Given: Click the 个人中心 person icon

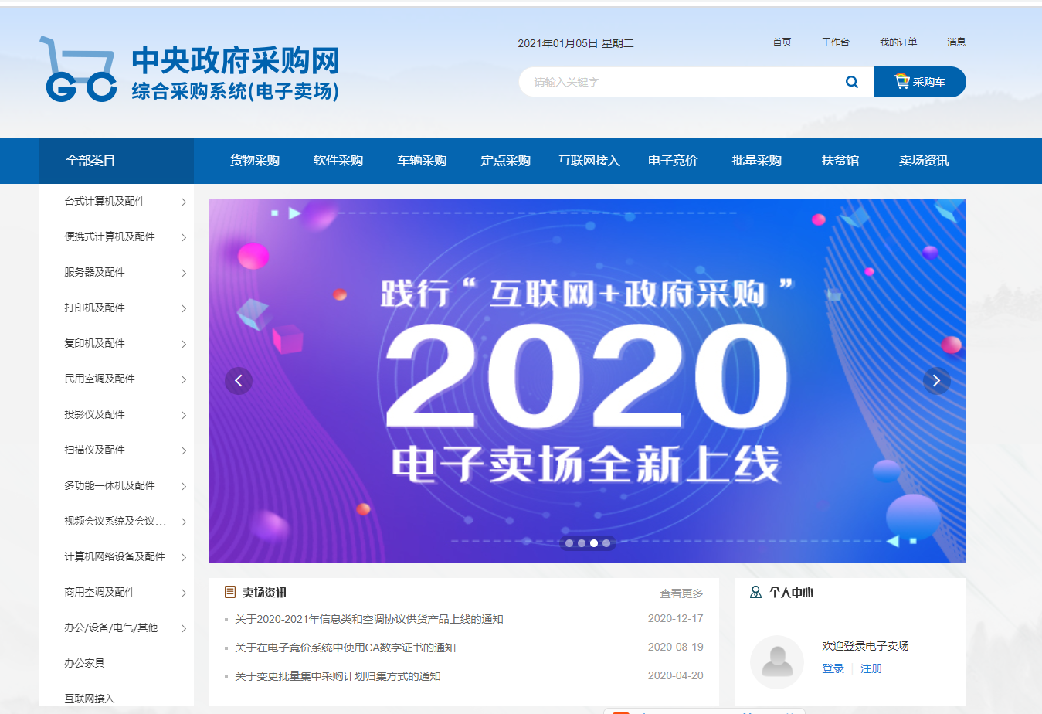Looking at the screenshot, I should 755,592.
